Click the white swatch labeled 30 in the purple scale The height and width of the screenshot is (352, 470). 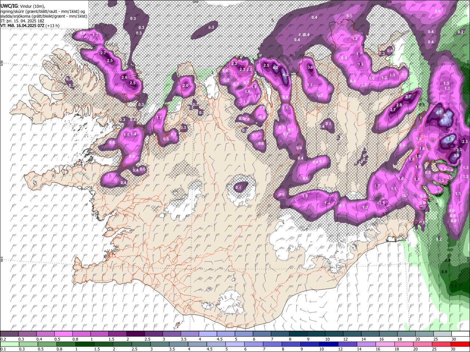click(460, 334)
